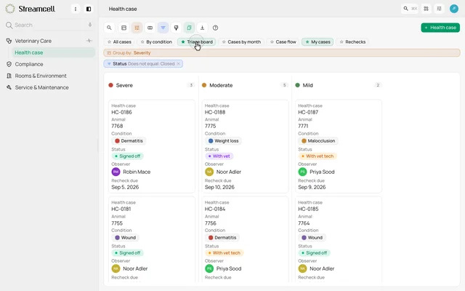Remove the Status filter with its X
Screen dimensions: 465x291
[x=179, y=63]
